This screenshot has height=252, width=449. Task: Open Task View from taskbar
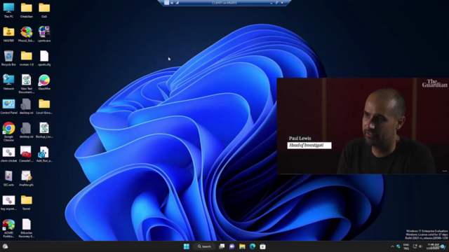[222, 246]
